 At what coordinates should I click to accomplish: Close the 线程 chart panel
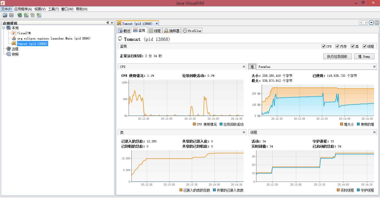374,132
